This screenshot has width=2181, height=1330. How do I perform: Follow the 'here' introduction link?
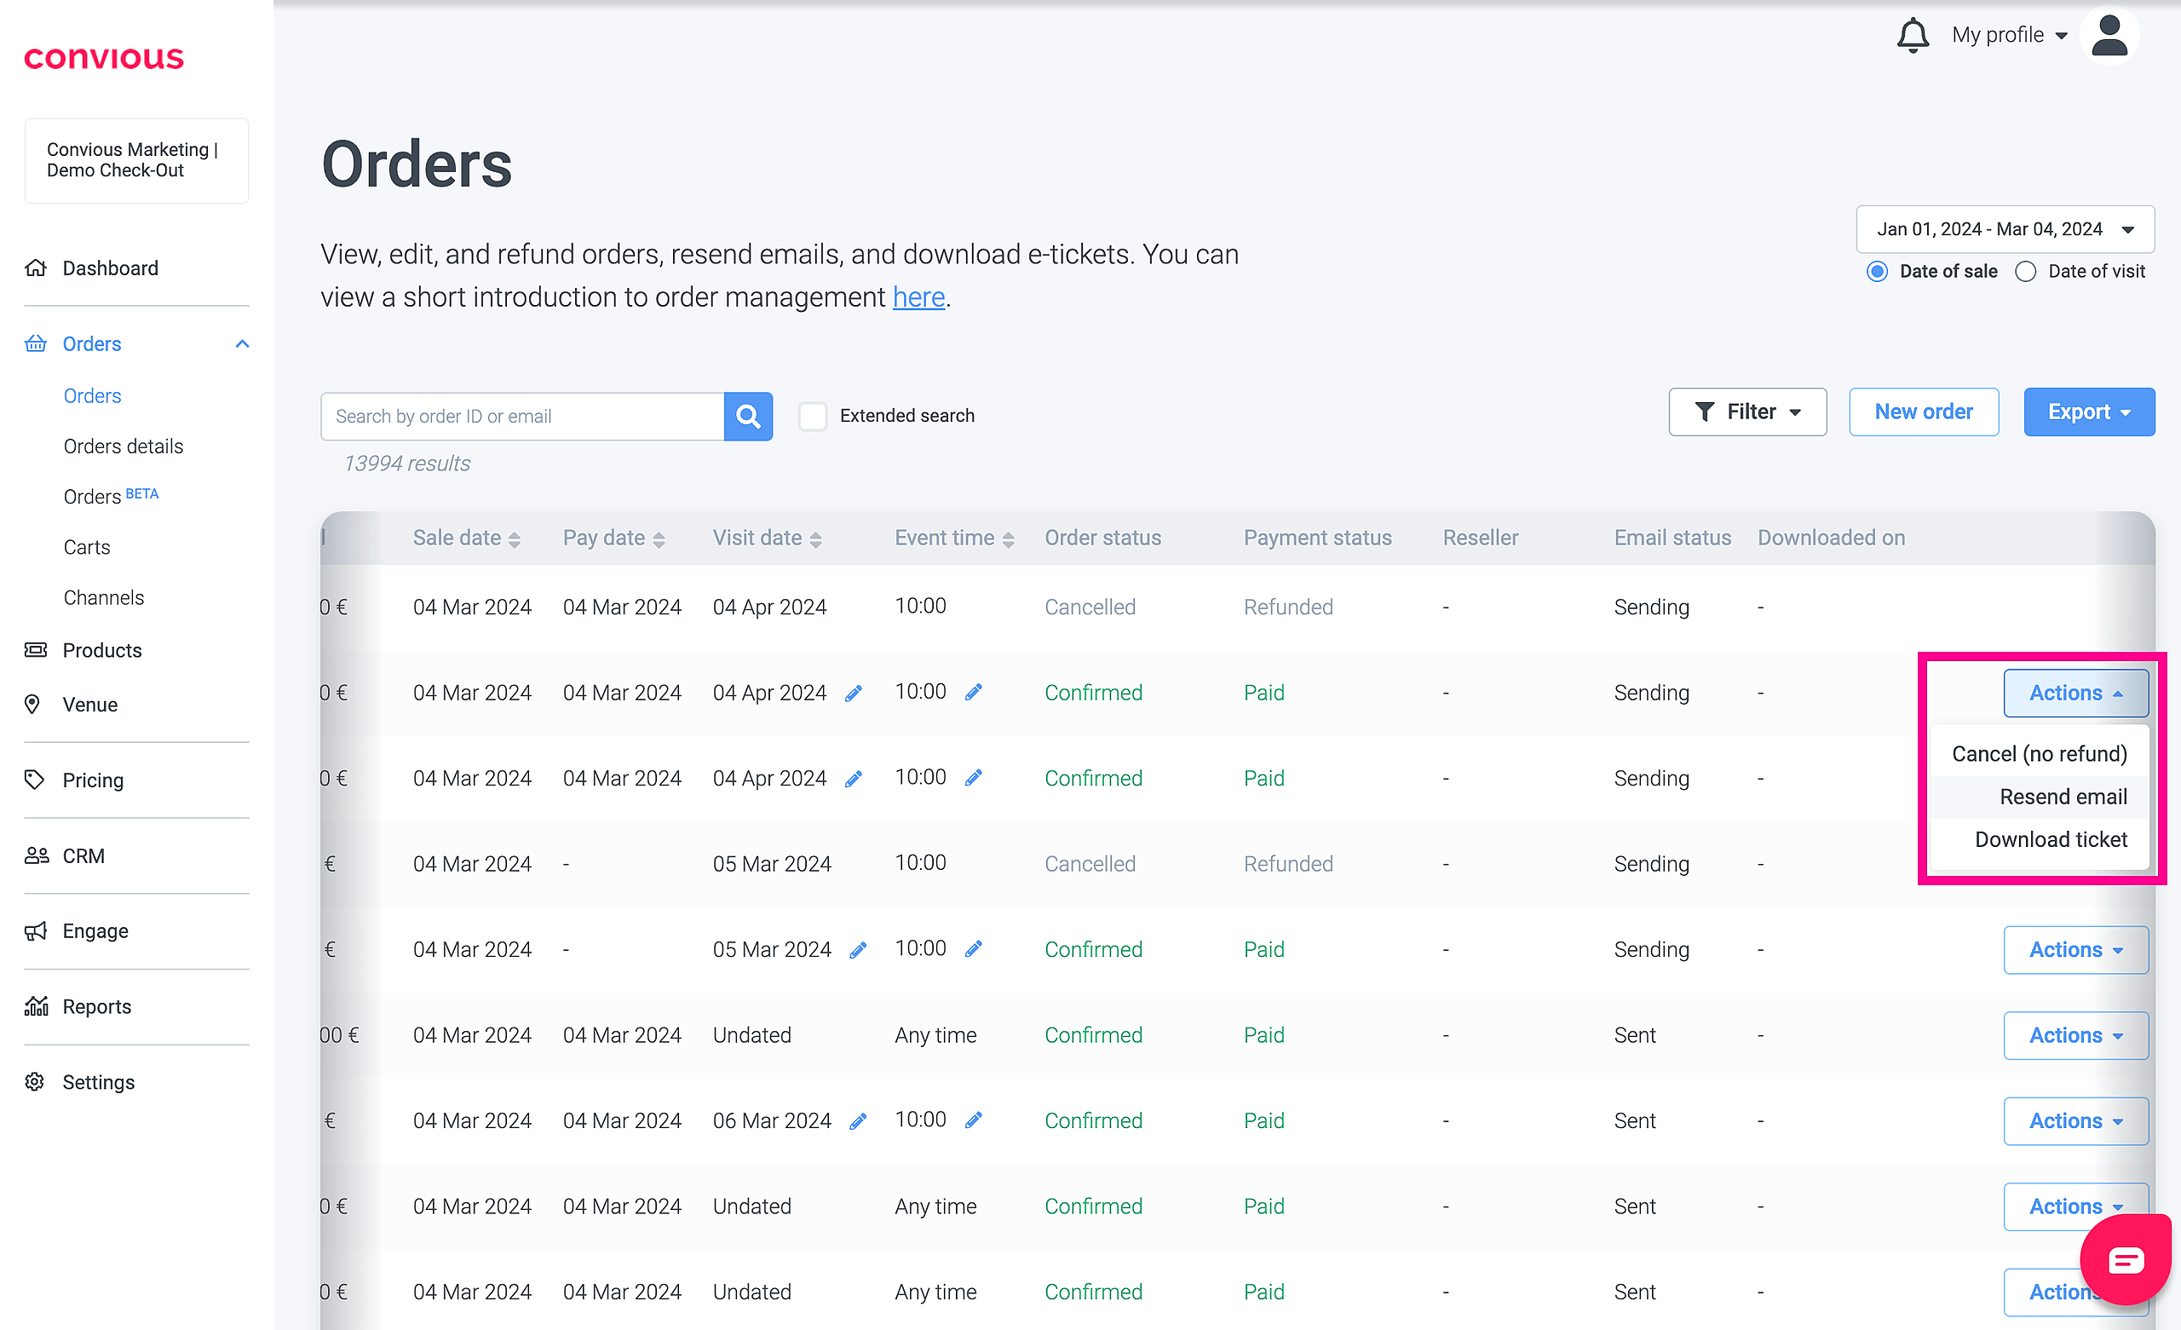click(x=918, y=297)
